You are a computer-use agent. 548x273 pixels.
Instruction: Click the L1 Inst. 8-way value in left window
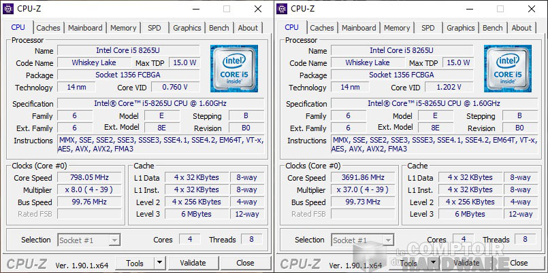coord(246,189)
